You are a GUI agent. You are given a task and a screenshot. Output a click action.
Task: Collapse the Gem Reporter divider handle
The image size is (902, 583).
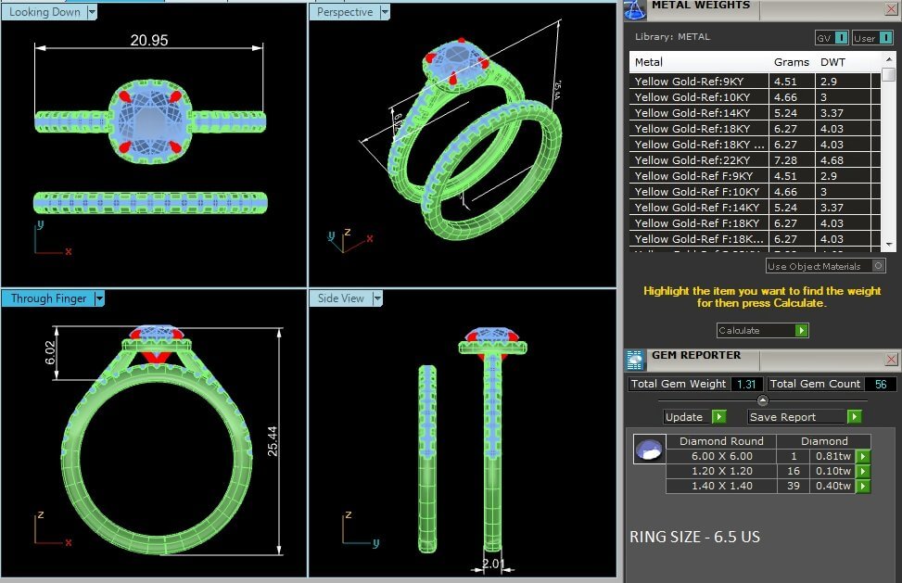(762, 400)
